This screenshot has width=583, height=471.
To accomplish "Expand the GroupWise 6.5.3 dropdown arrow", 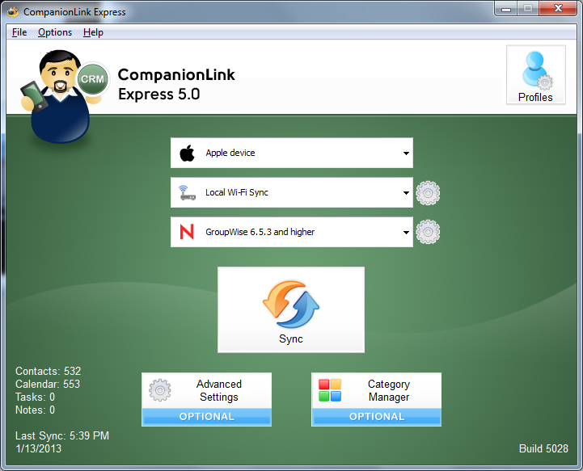I will coord(405,233).
